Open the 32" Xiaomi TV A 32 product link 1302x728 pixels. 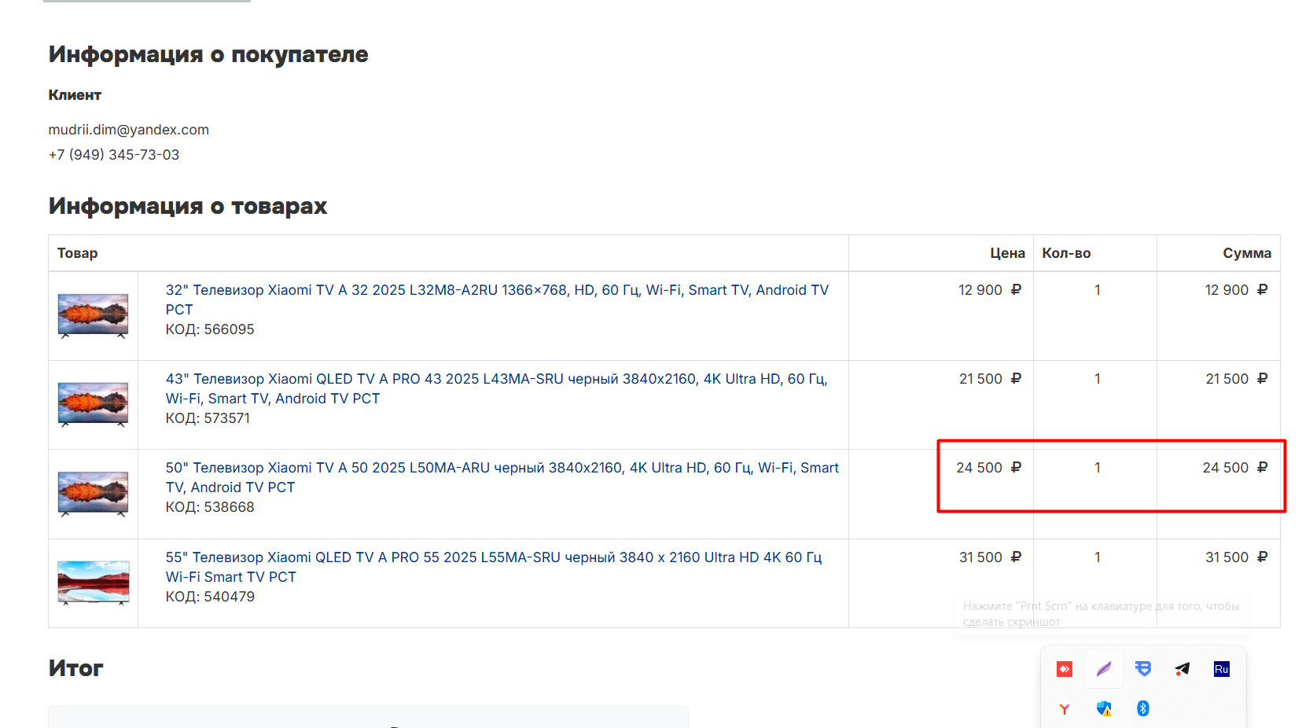click(x=497, y=300)
